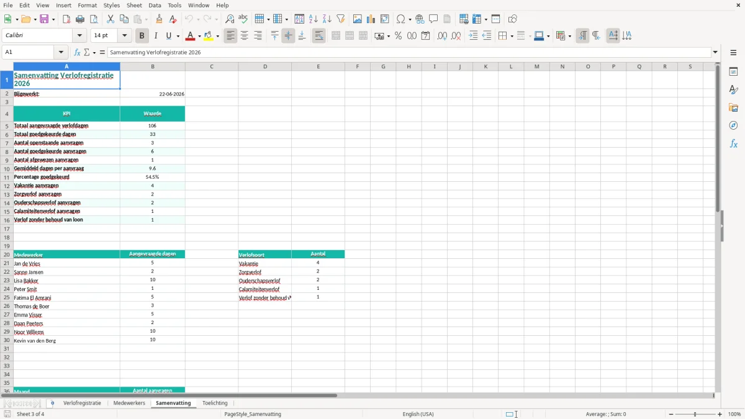Click the Insert Comment icon
745x419 pixels.
coord(434,19)
